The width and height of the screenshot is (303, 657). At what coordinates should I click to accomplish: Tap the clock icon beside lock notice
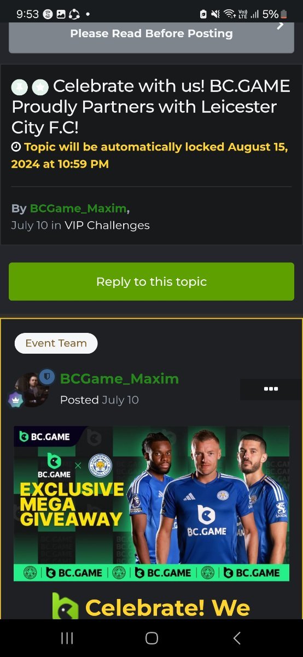16,147
